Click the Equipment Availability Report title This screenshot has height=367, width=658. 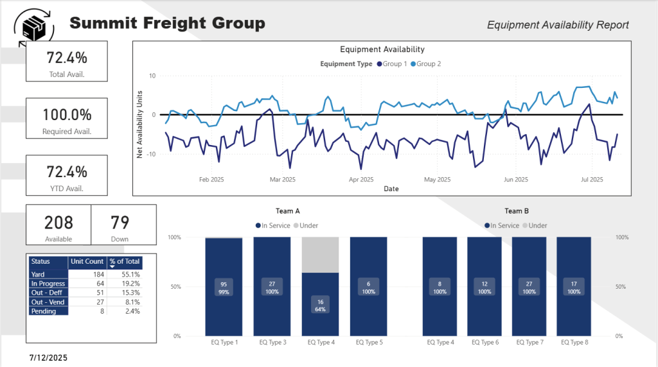tap(558, 25)
